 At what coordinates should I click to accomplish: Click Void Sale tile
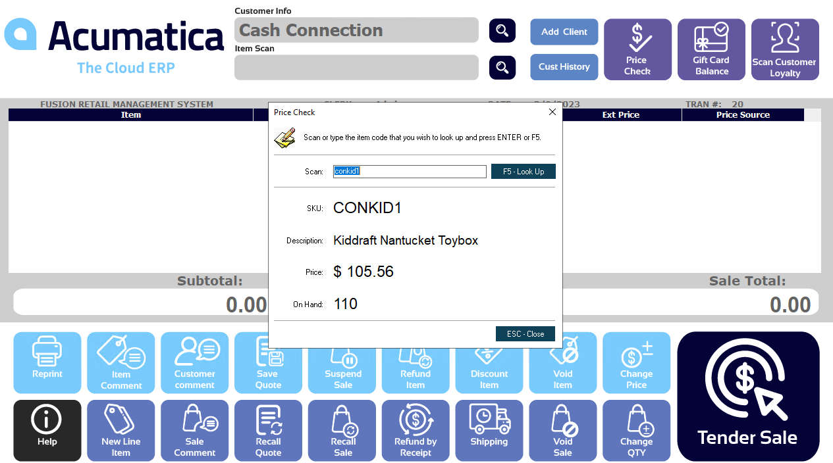pyautogui.click(x=563, y=430)
